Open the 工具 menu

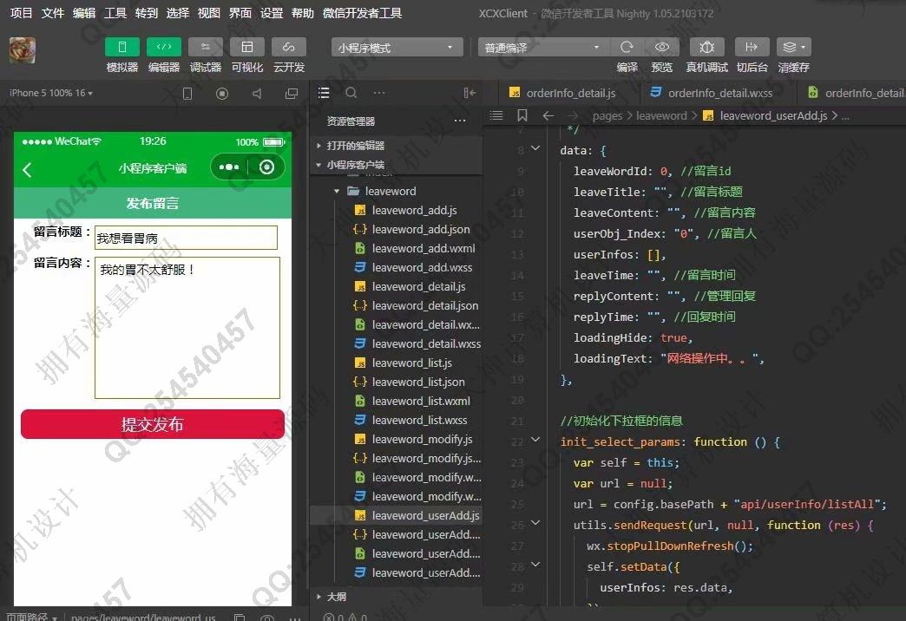pyautogui.click(x=115, y=13)
